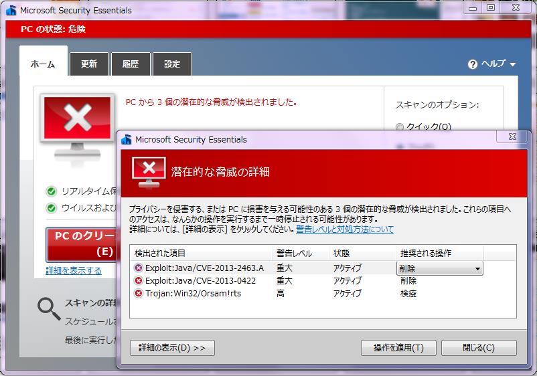Click the 削除 action for CVE-2013-0422 row
This screenshot has width=537, height=376.
click(x=408, y=281)
